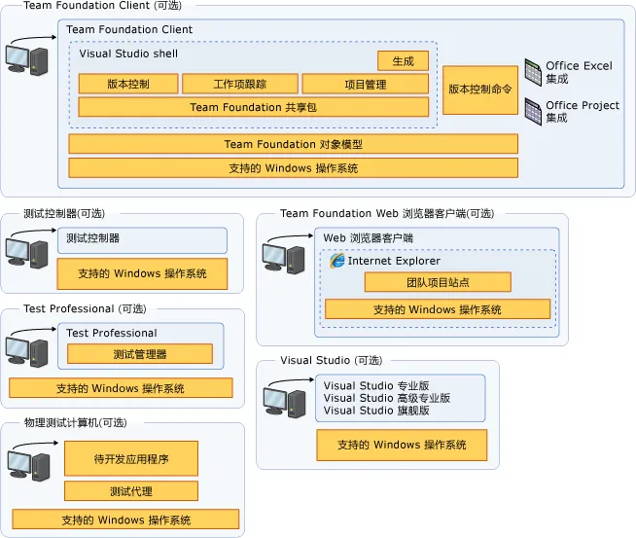The height and width of the screenshot is (538, 636).
Task: Click the Team Foundation 对象模型 bar
Action: pos(294,144)
